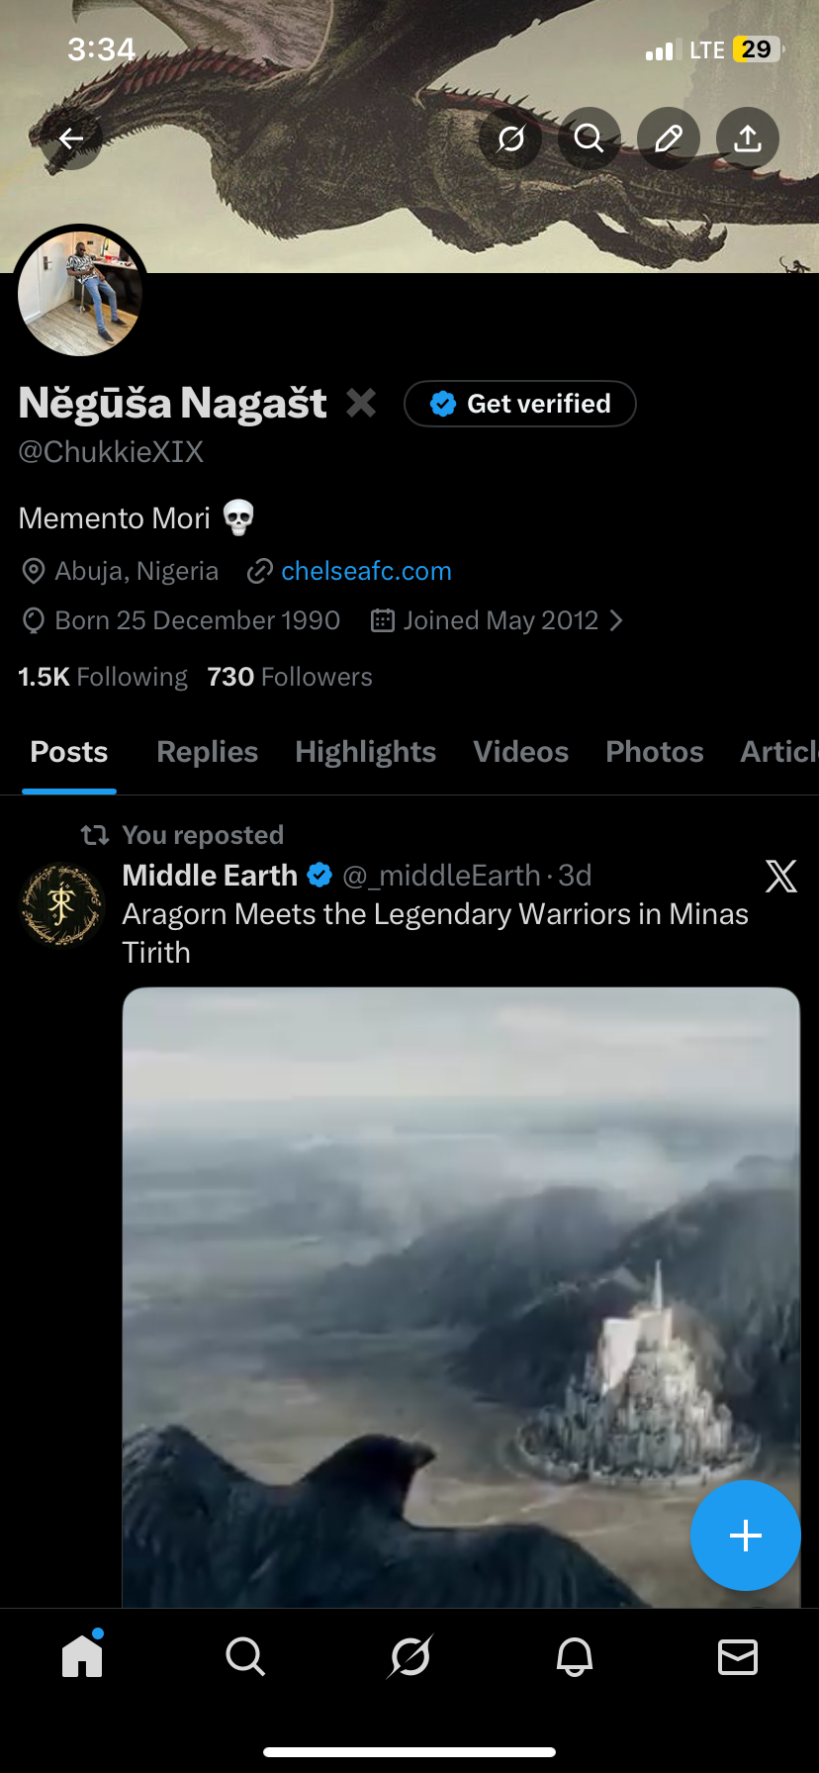The height and width of the screenshot is (1773, 819).
Task: Compose a new post with the plus button
Action: [745, 1535]
